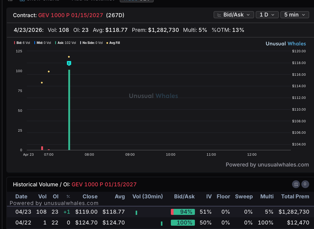Click the 51% IV cell
The image size is (314, 229).
click(206, 212)
